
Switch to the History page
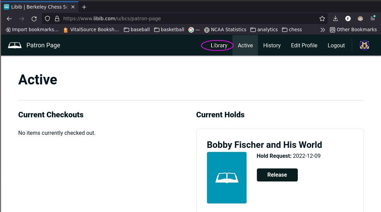point(272,45)
